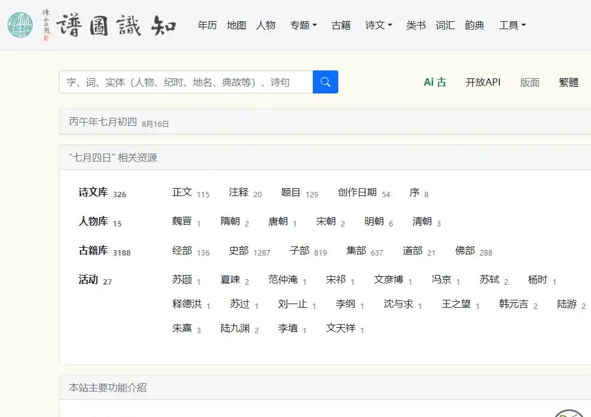591x417 pixels.
Task: Select 魏晋 1 under 人物库
Action: [186, 222]
